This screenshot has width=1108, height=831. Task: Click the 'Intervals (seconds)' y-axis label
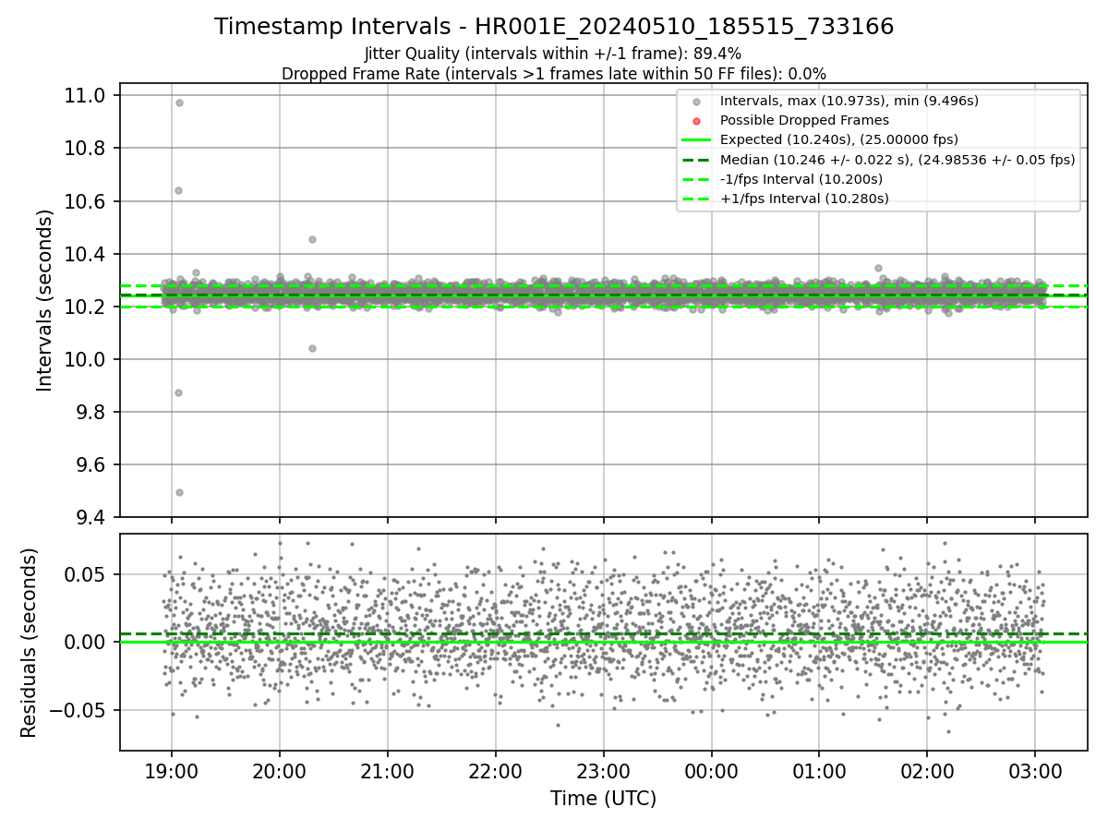[x=45, y=300]
